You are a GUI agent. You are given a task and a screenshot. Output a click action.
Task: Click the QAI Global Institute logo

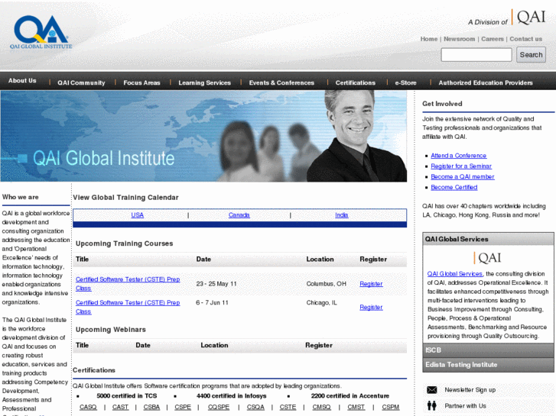[x=41, y=32]
